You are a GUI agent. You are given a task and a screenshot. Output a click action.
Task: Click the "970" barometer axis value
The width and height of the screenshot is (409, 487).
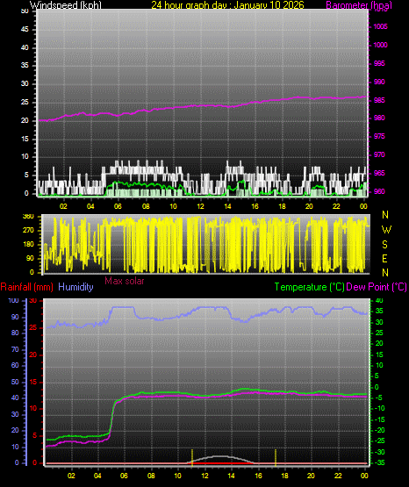click(x=379, y=154)
